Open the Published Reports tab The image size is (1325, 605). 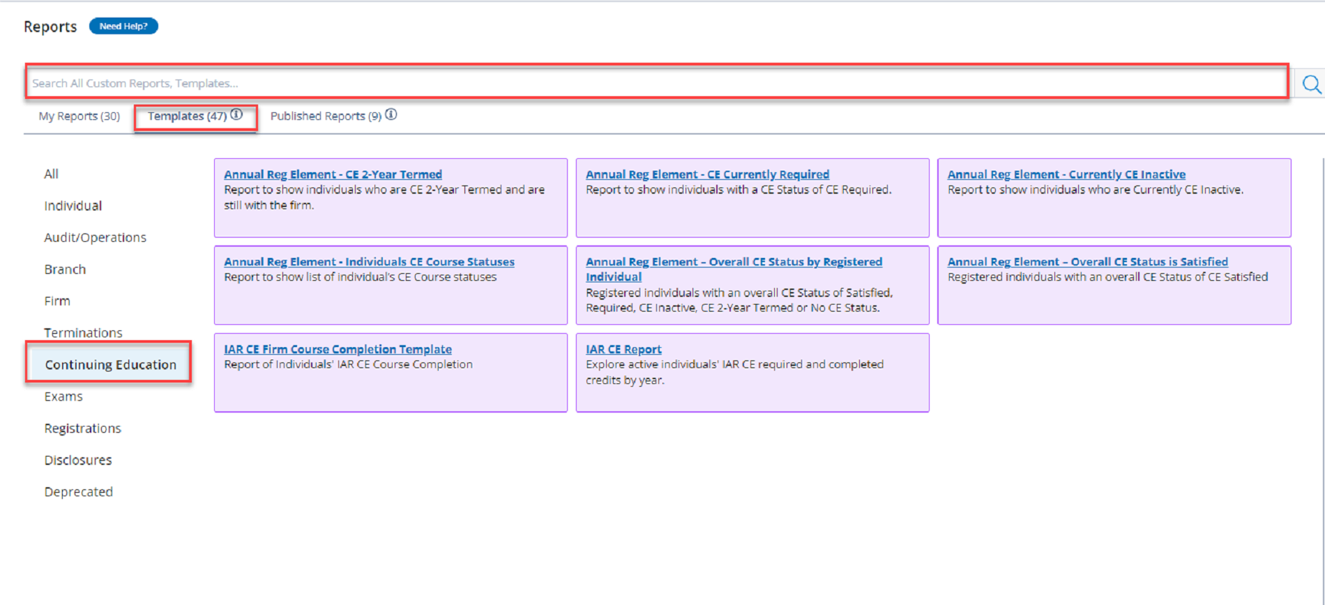[325, 116]
